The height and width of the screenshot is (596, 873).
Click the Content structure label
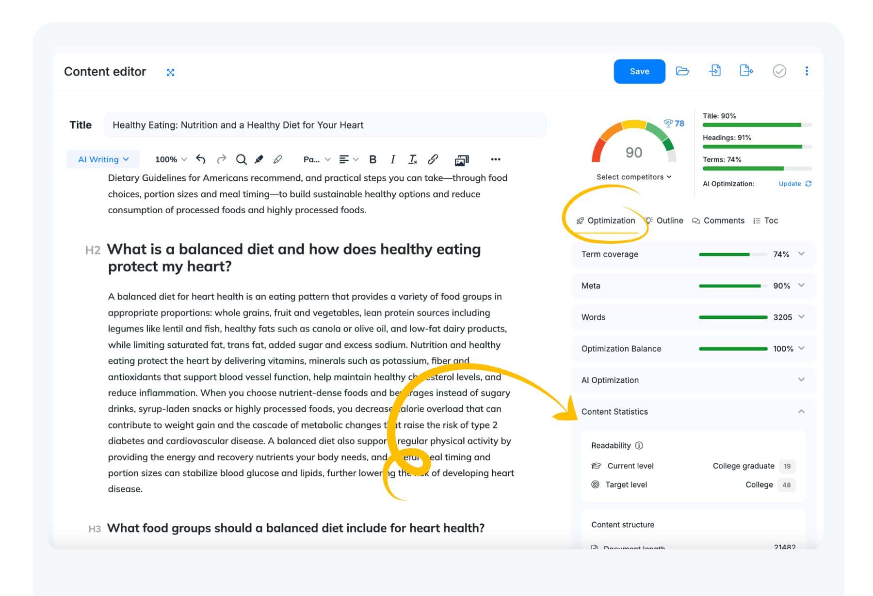623,525
